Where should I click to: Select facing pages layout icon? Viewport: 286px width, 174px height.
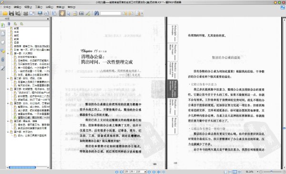click(235, 172)
